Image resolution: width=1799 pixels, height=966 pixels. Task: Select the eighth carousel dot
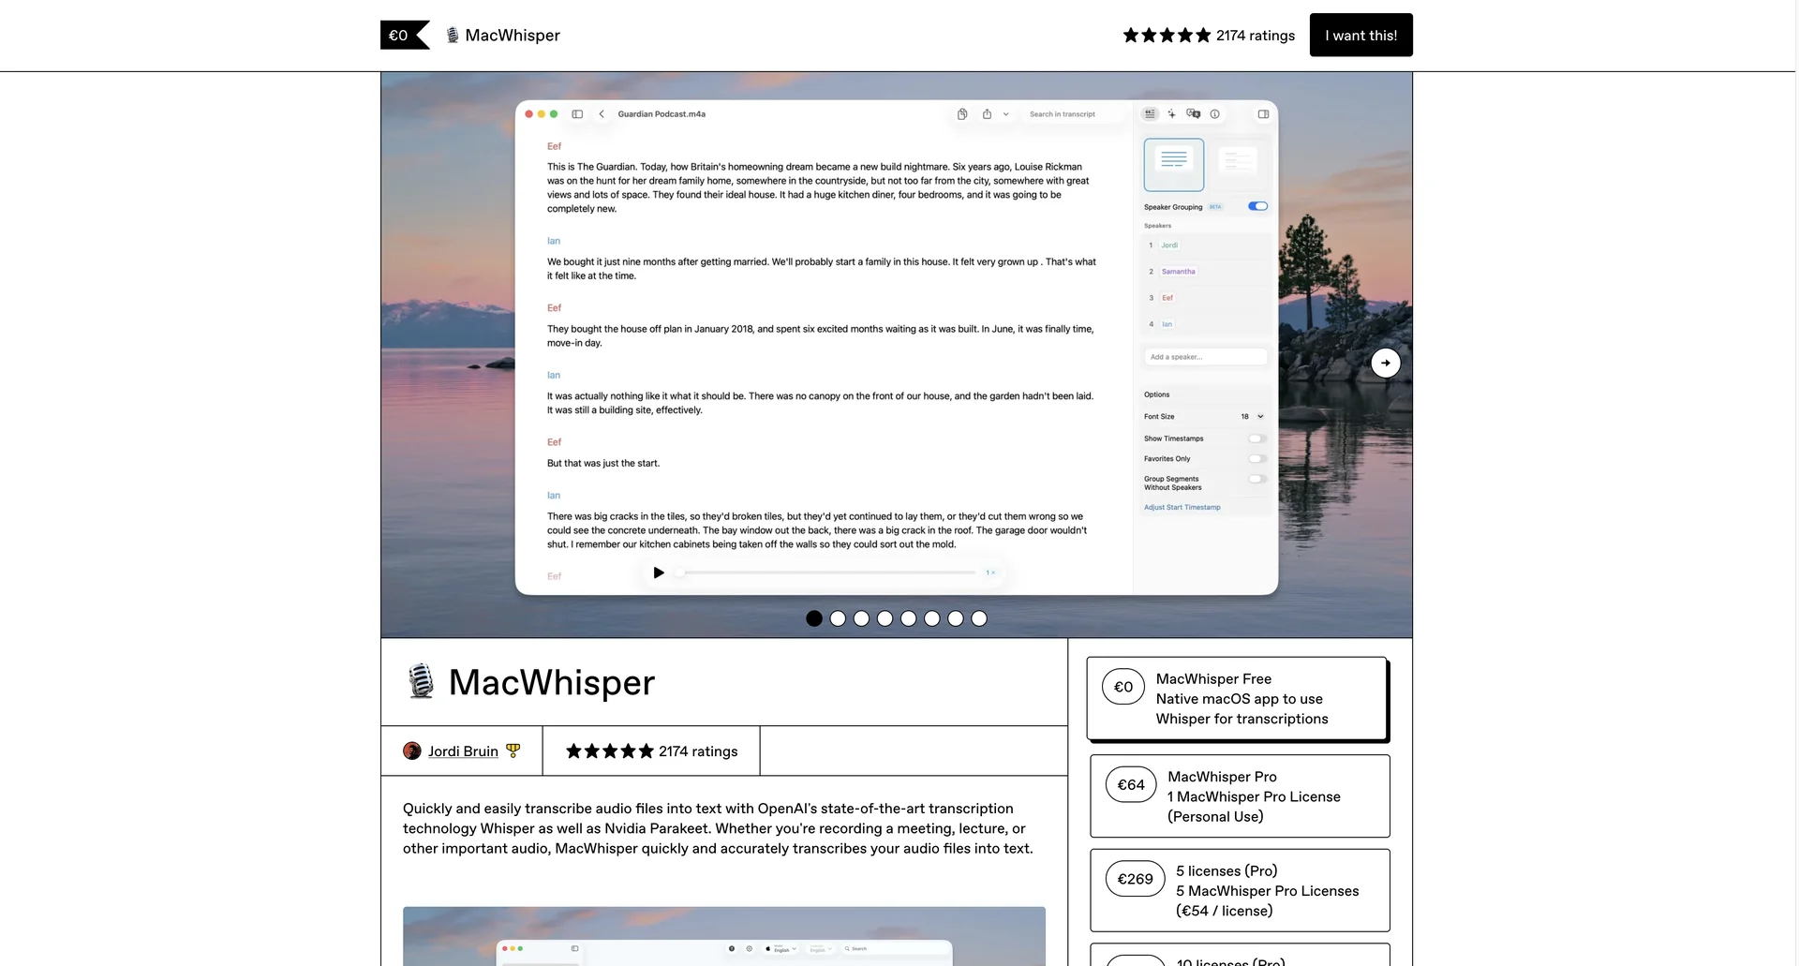[979, 618]
